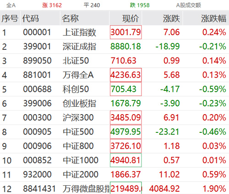
Task: Select the 中证500 row name
Action: pyautogui.click(x=78, y=132)
